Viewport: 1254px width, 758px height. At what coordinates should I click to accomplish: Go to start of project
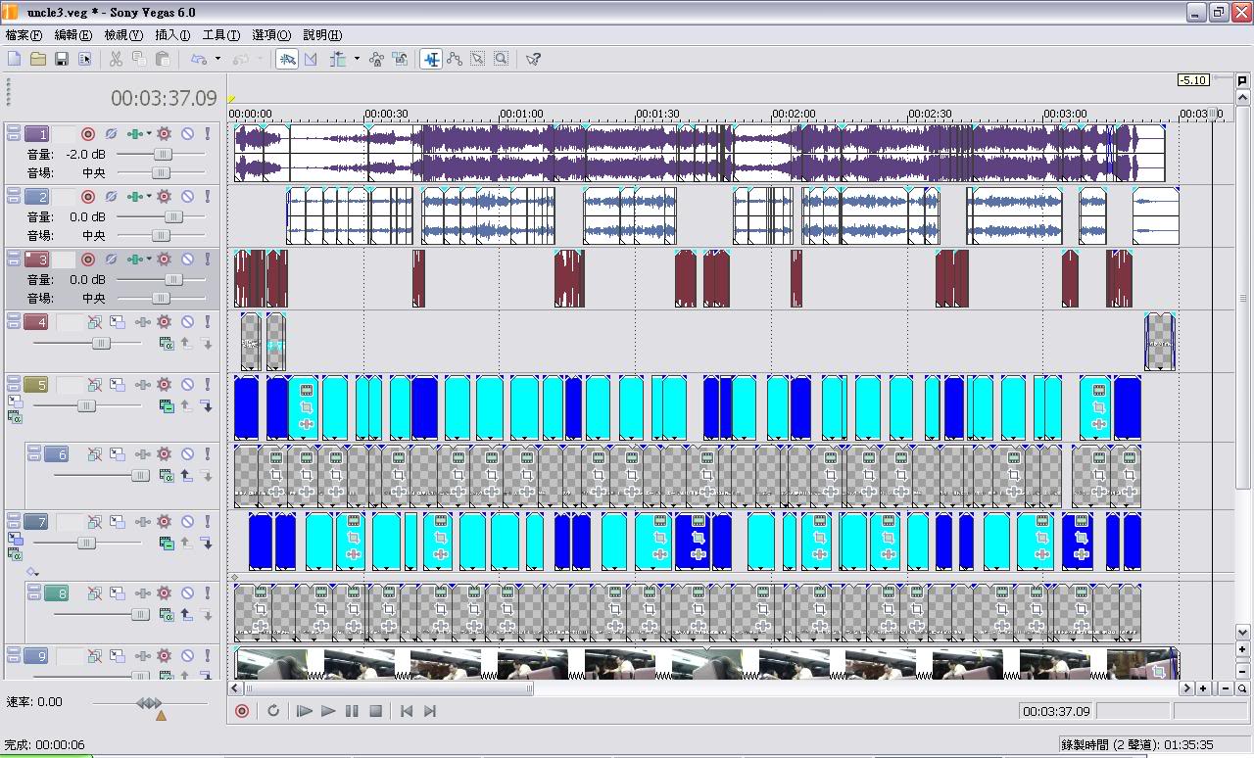[407, 711]
